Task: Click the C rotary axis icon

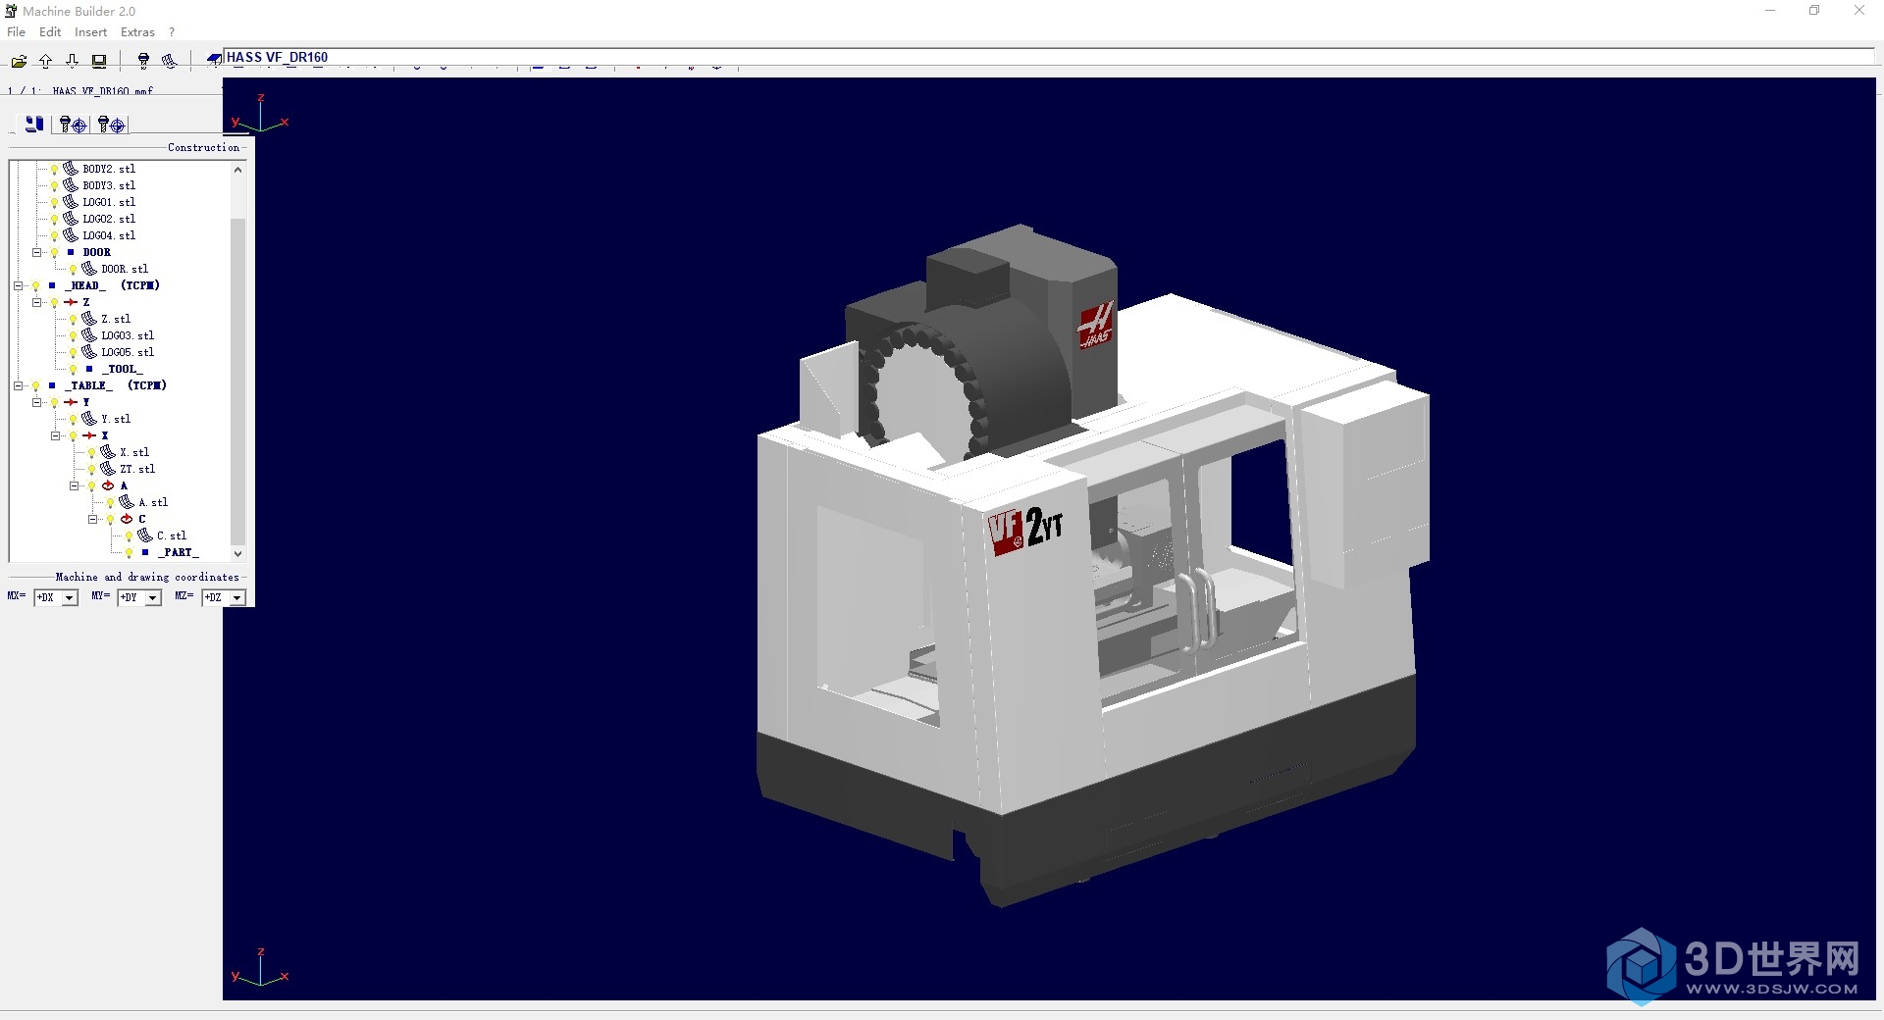Action: point(127,519)
